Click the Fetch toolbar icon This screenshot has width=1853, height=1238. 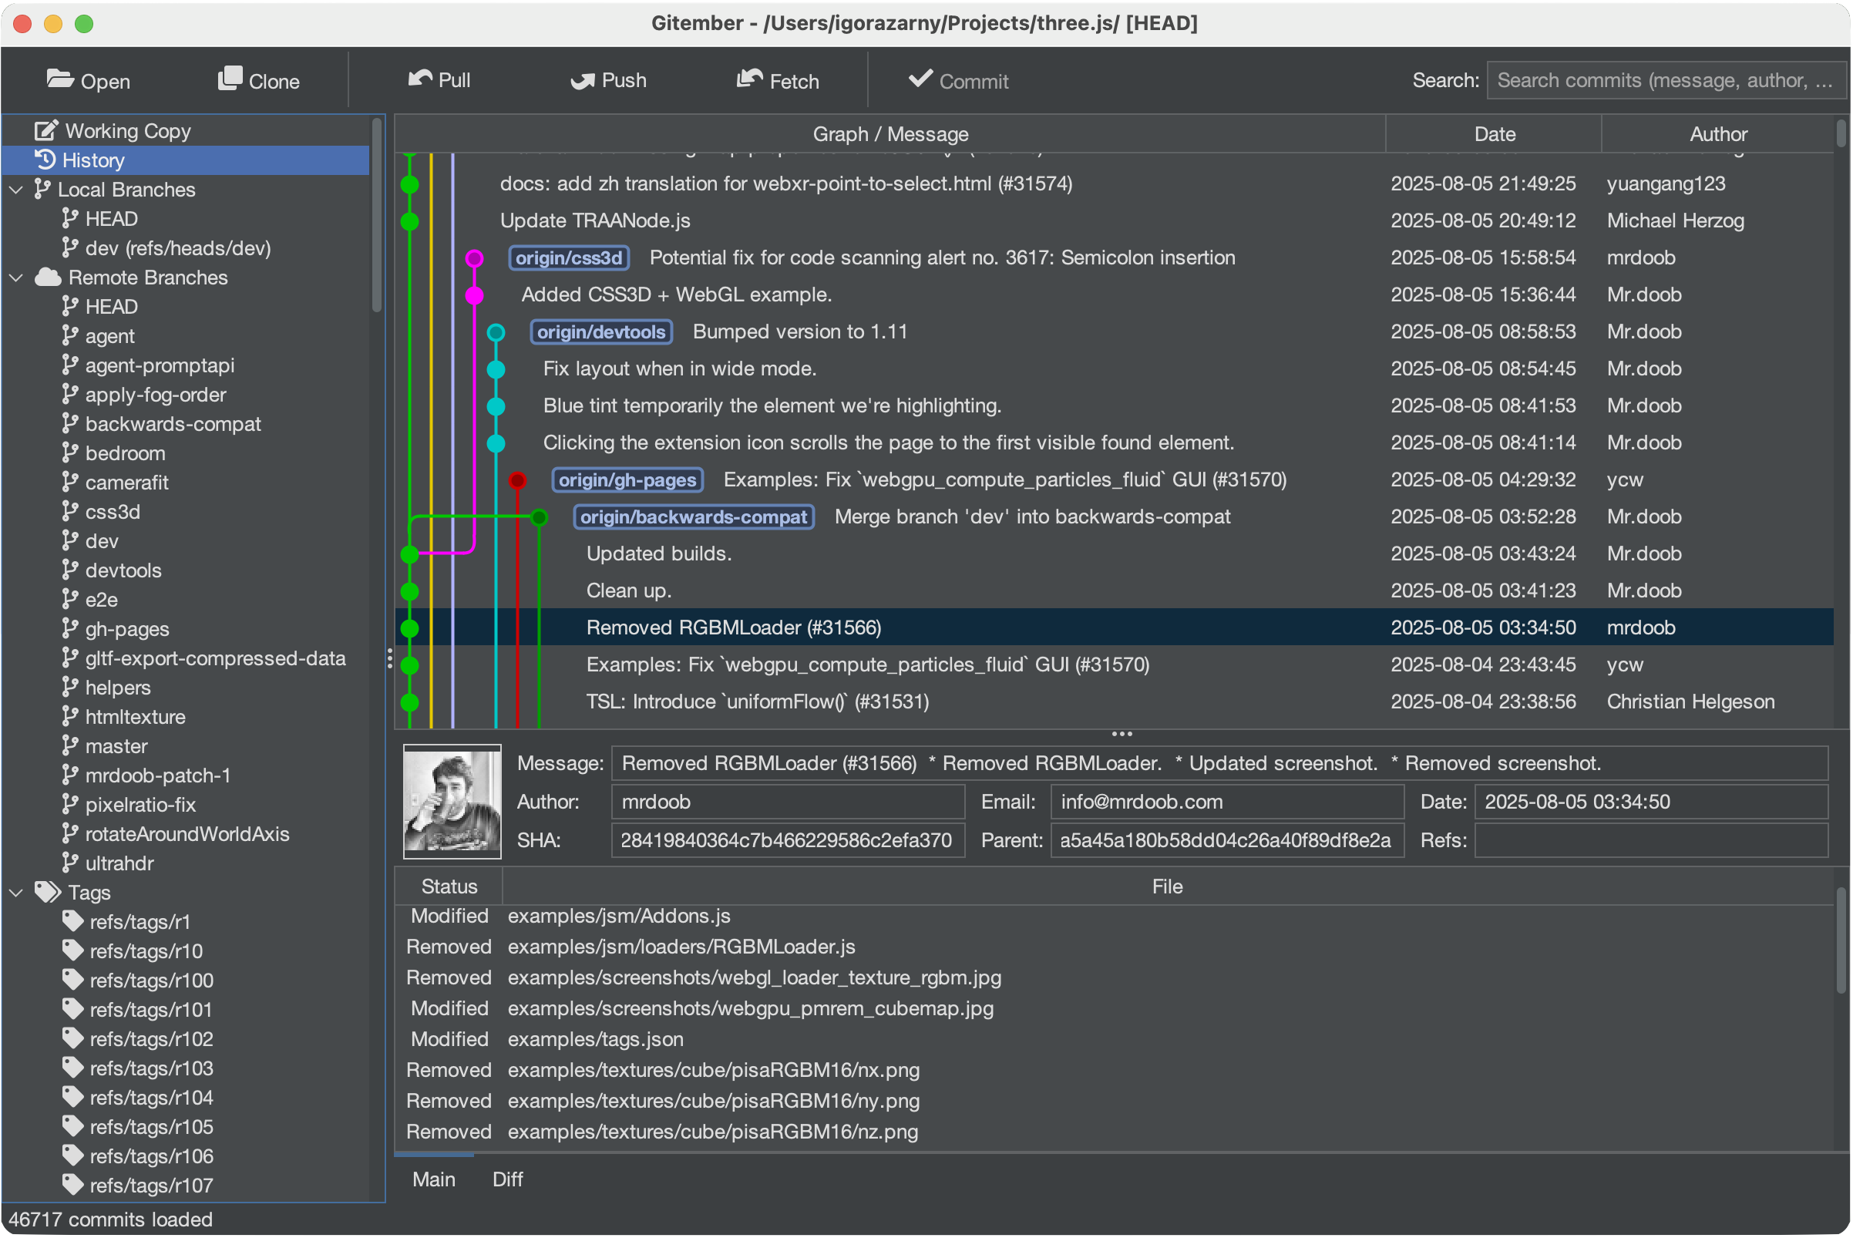click(750, 79)
